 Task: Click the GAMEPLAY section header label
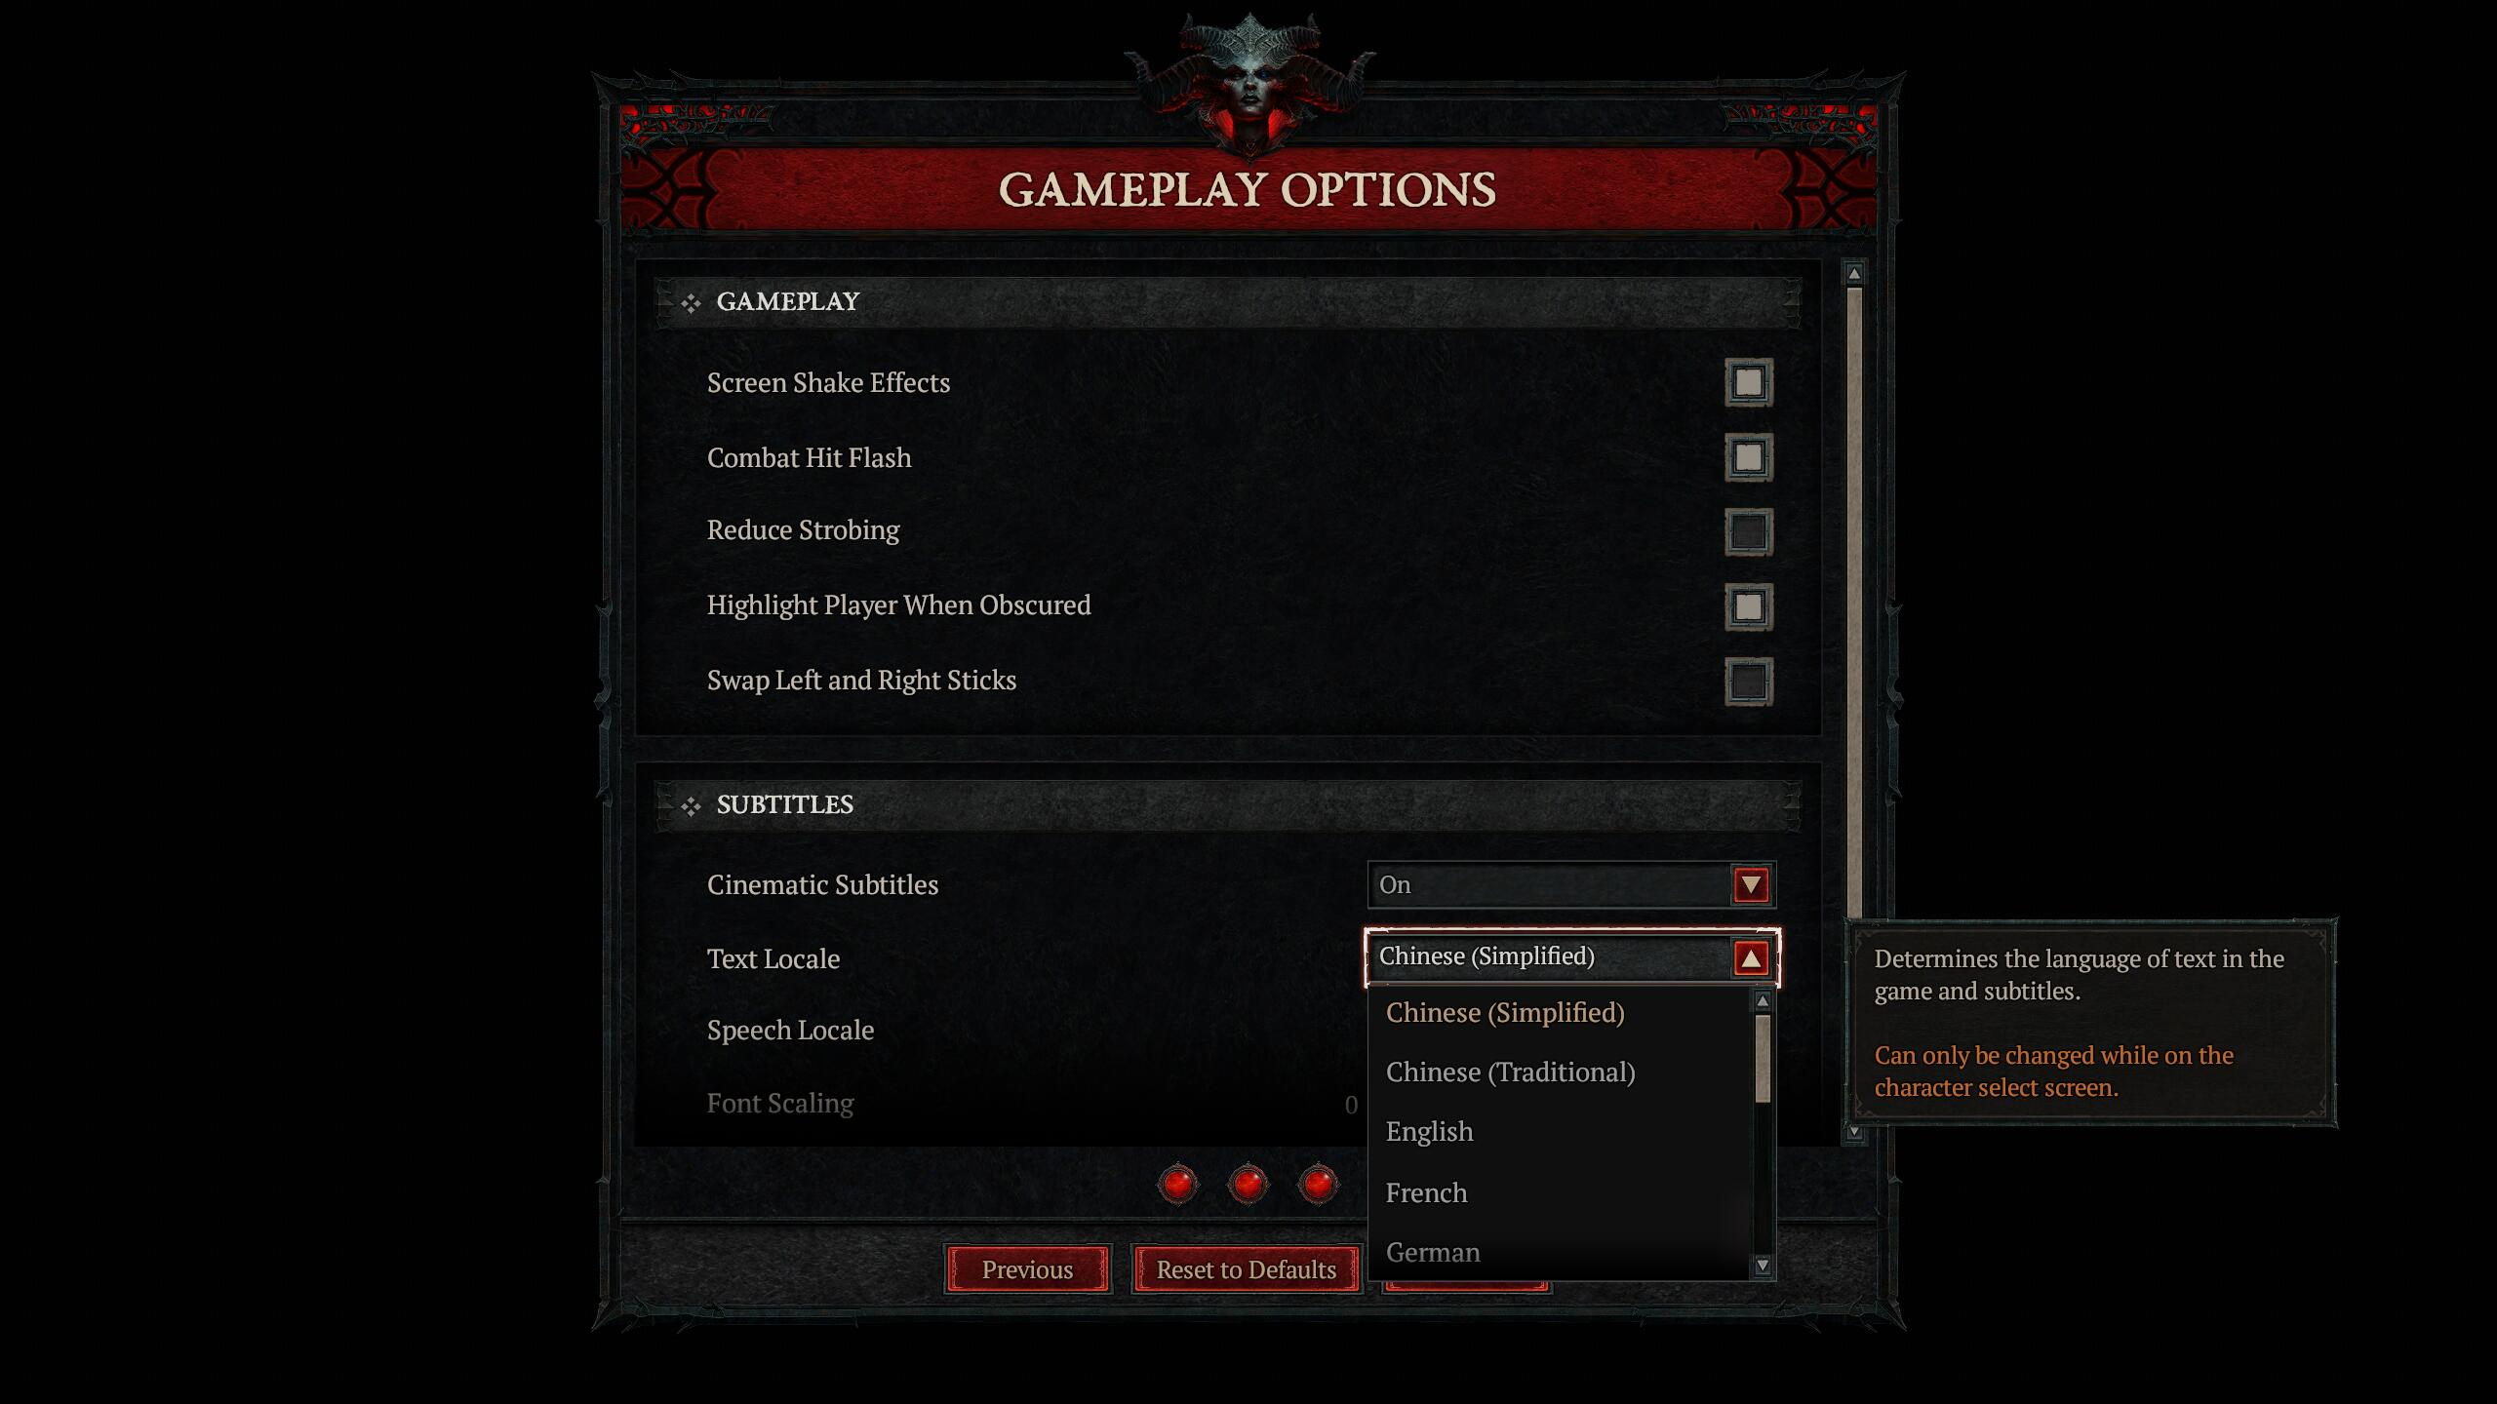(x=789, y=301)
